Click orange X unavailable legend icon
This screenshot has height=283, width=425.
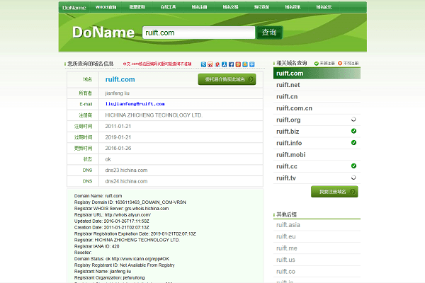[x=340, y=64]
